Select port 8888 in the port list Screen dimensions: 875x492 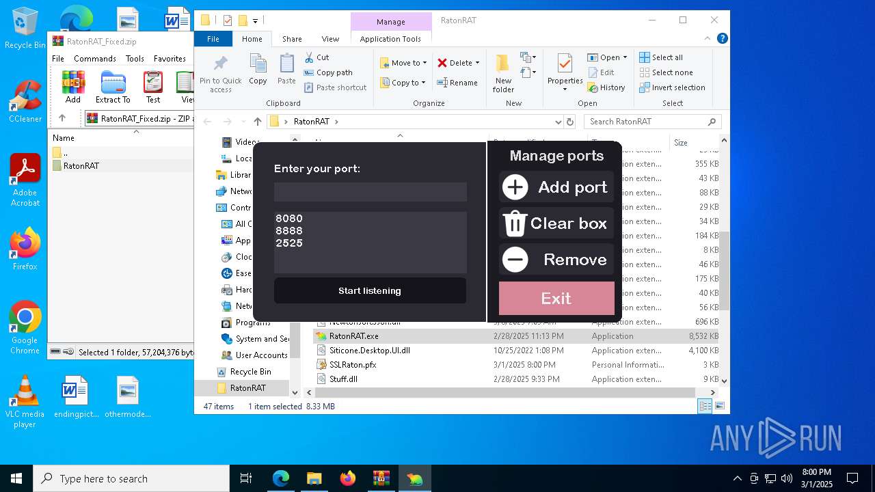click(289, 231)
